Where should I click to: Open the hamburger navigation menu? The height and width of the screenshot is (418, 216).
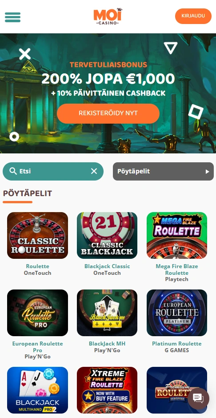pyautogui.click(x=12, y=17)
